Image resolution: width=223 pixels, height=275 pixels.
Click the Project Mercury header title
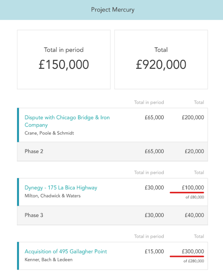[113, 10]
